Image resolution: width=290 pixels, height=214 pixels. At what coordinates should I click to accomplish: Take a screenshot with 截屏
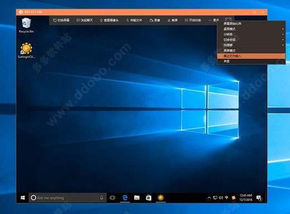pos(173,20)
